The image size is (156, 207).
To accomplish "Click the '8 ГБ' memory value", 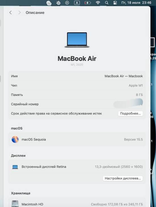I will pos(139,95).
